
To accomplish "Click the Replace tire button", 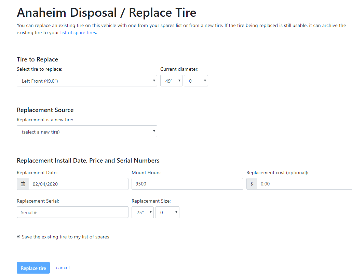I will 33,268.
